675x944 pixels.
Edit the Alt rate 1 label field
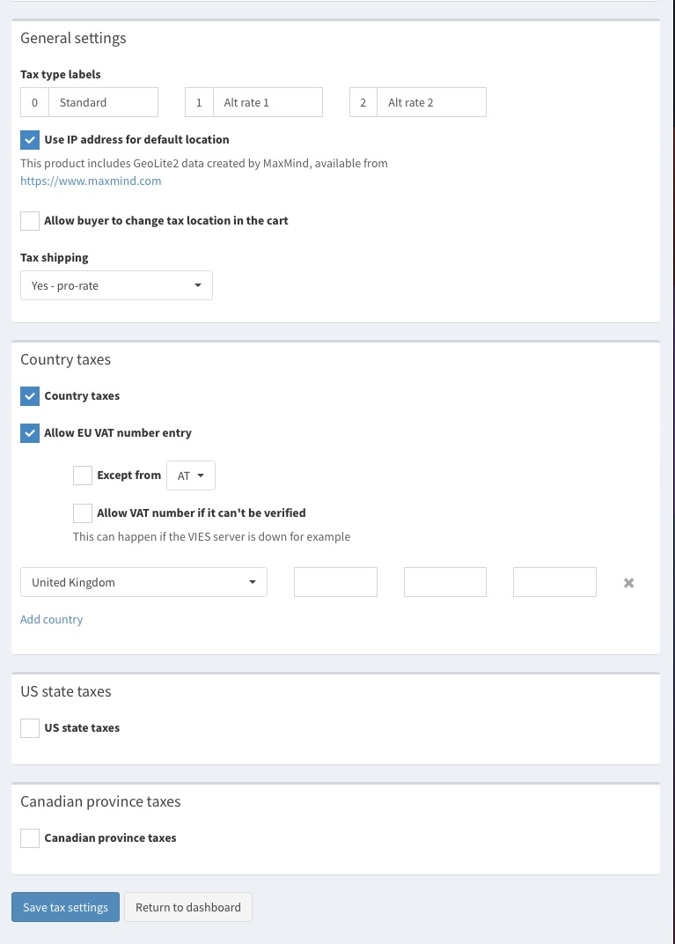coord(268,102)
